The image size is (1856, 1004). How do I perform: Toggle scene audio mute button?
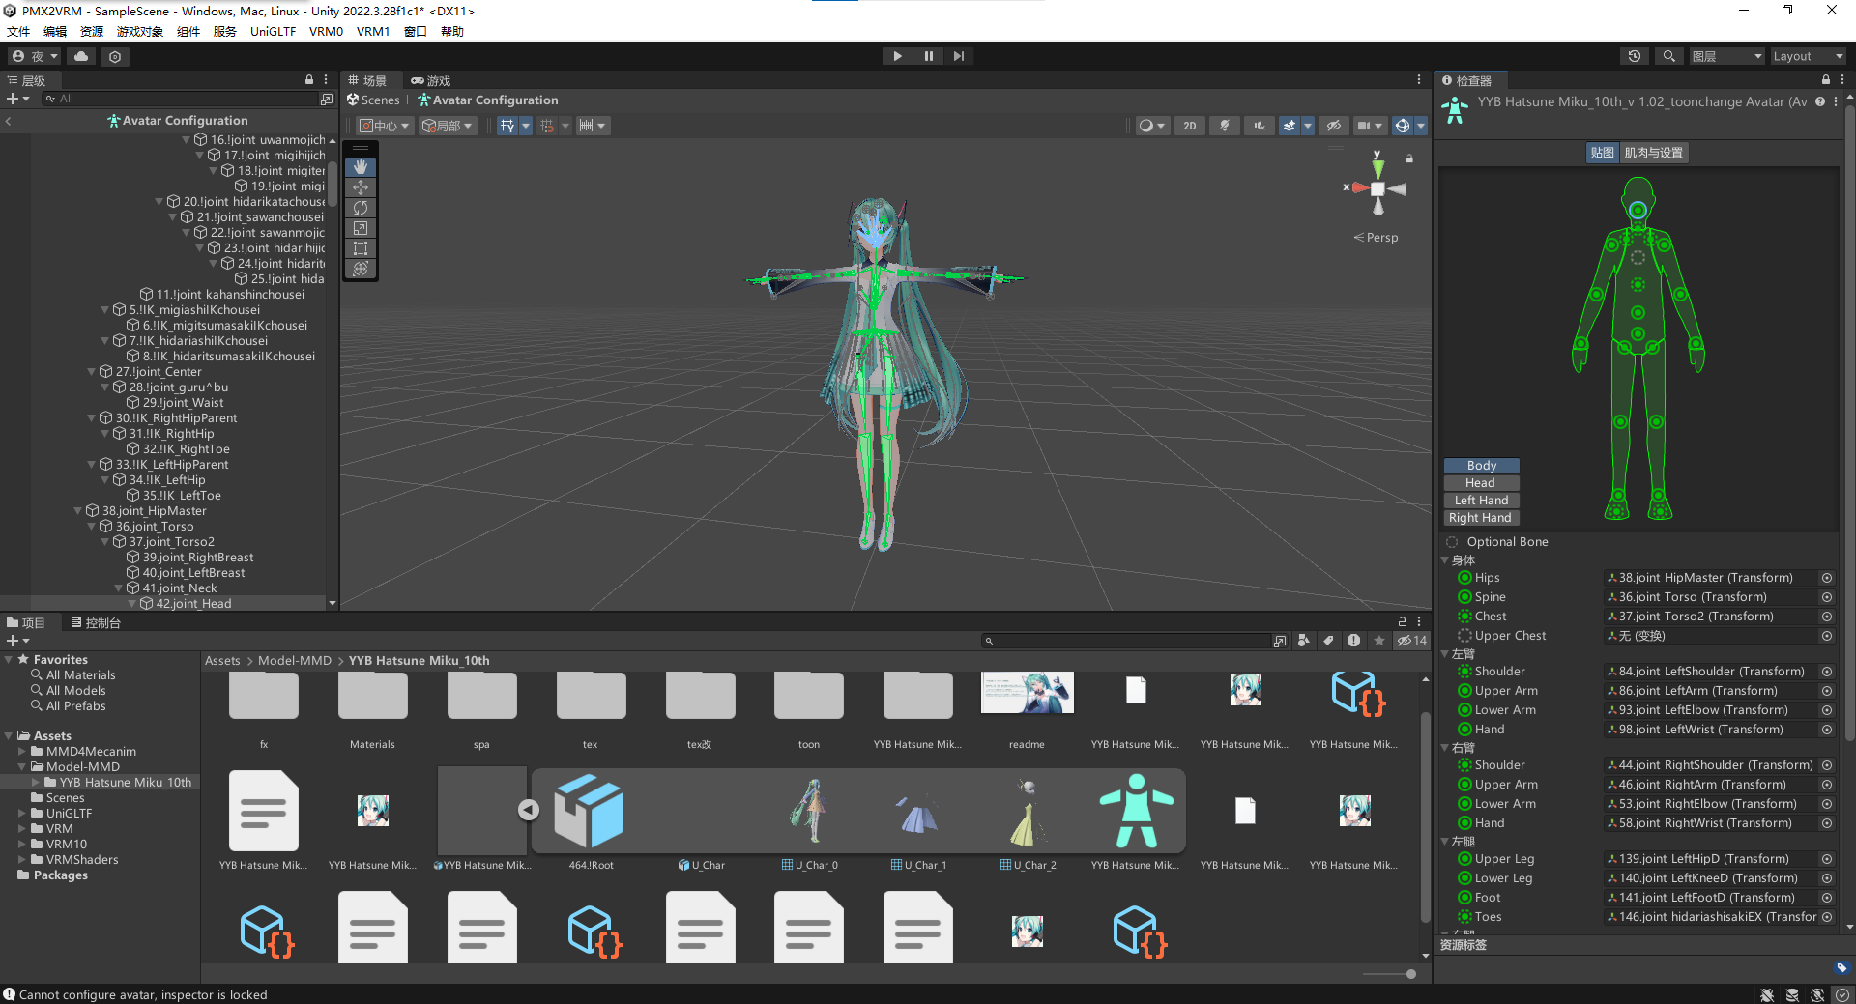(x=1259, y=126)
